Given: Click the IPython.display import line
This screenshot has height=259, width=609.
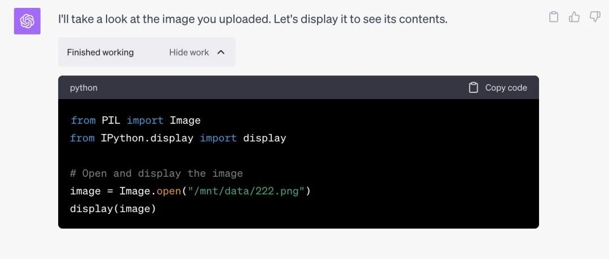Looking at the screenshot, I should coord(178,138).
